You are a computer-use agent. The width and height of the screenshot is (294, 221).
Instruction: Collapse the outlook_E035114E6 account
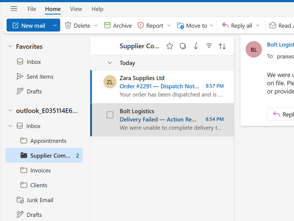(10, 111)
